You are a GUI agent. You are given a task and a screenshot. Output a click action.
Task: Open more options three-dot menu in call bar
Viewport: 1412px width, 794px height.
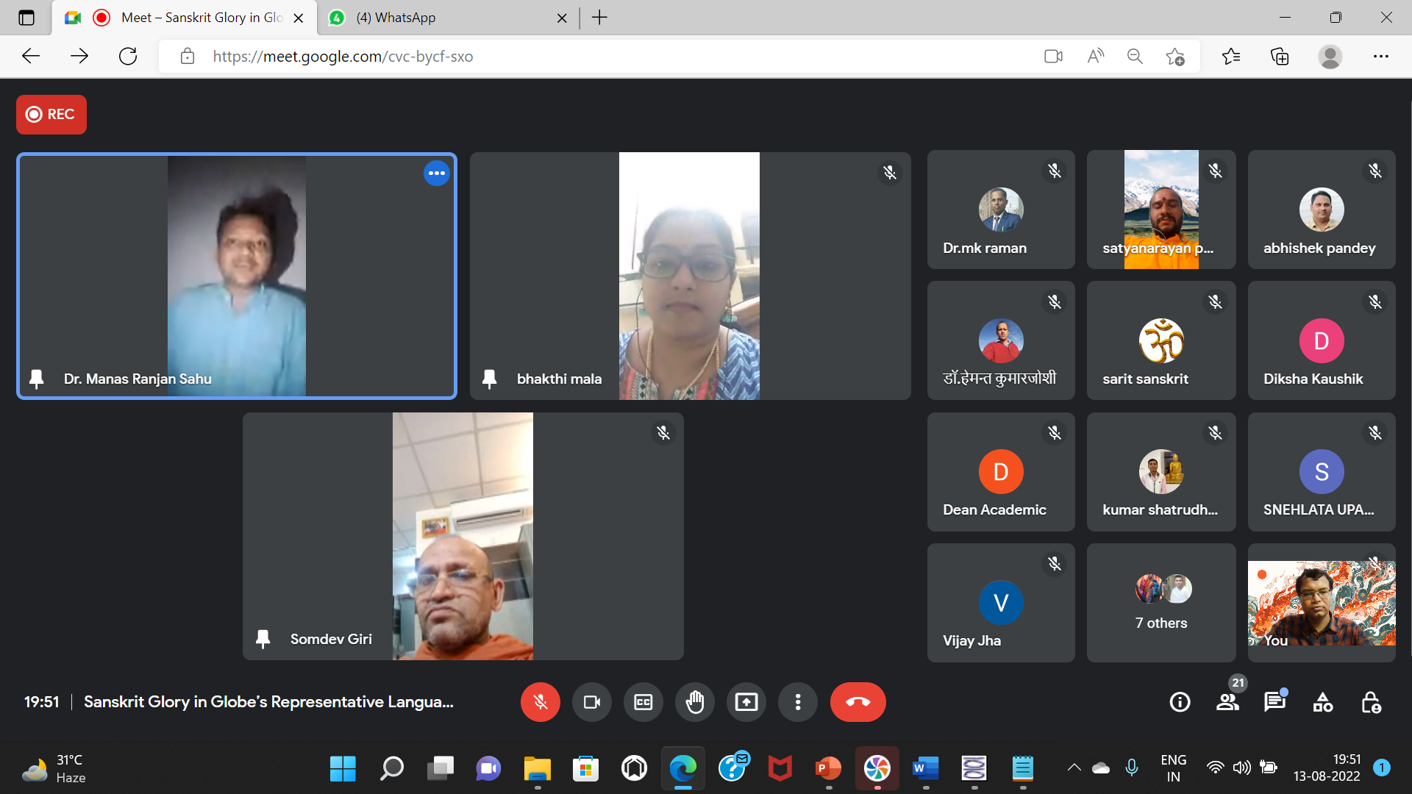[x=797, y=702]
